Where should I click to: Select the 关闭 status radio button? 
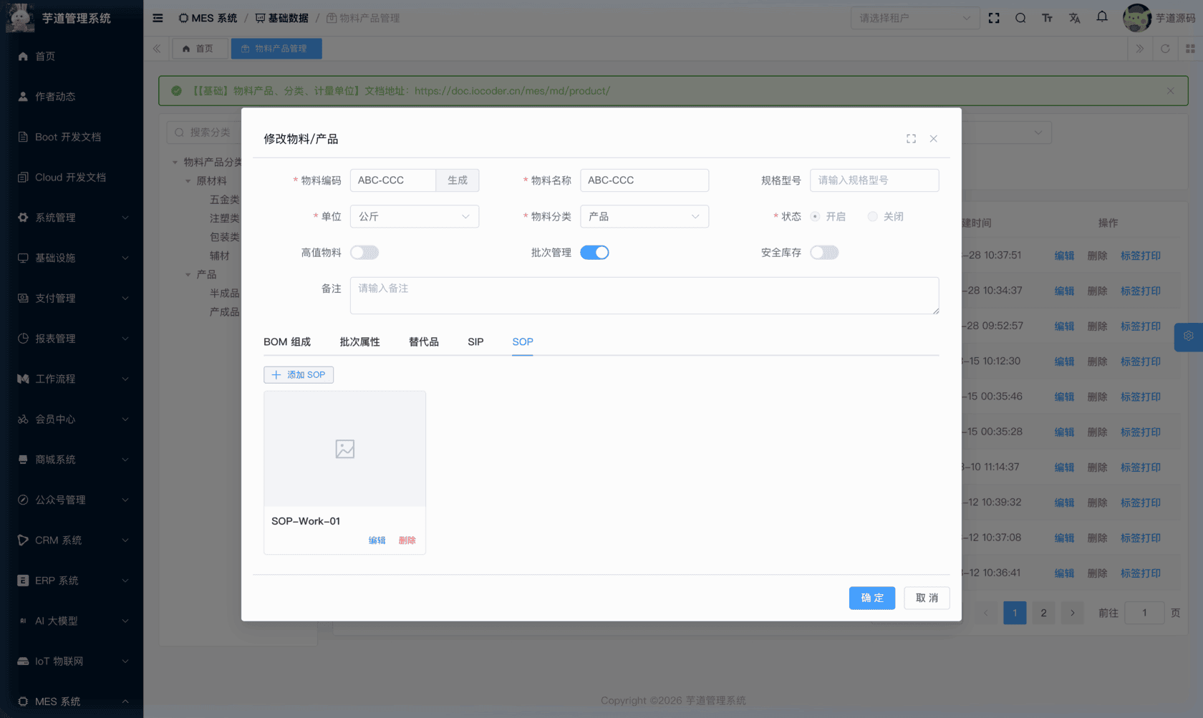872,216
